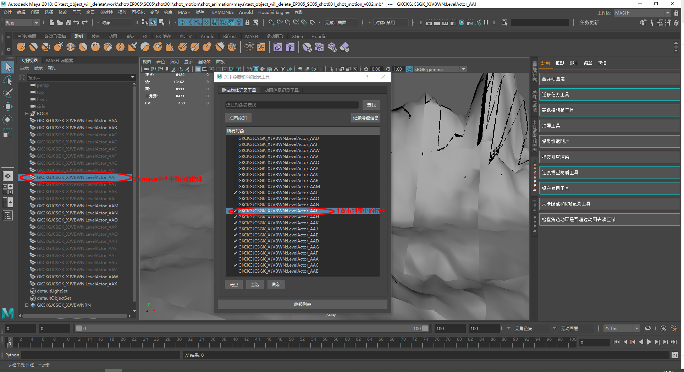This screenshot has width=684, height=372.
Task: Switch to 动画信息记录工具 tab
Action: pos(281,91)
